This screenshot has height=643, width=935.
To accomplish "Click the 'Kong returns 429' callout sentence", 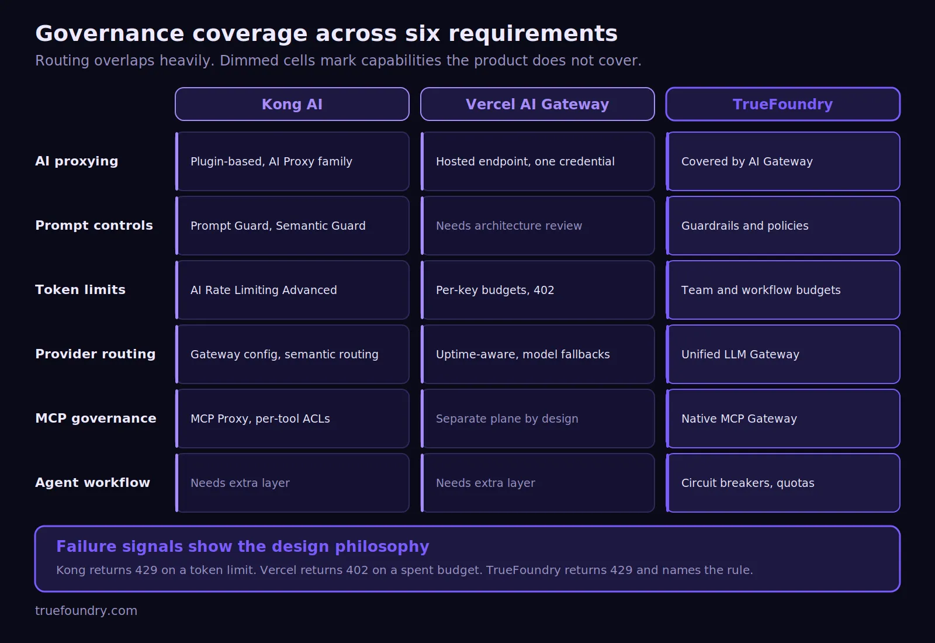I will 404,570.
